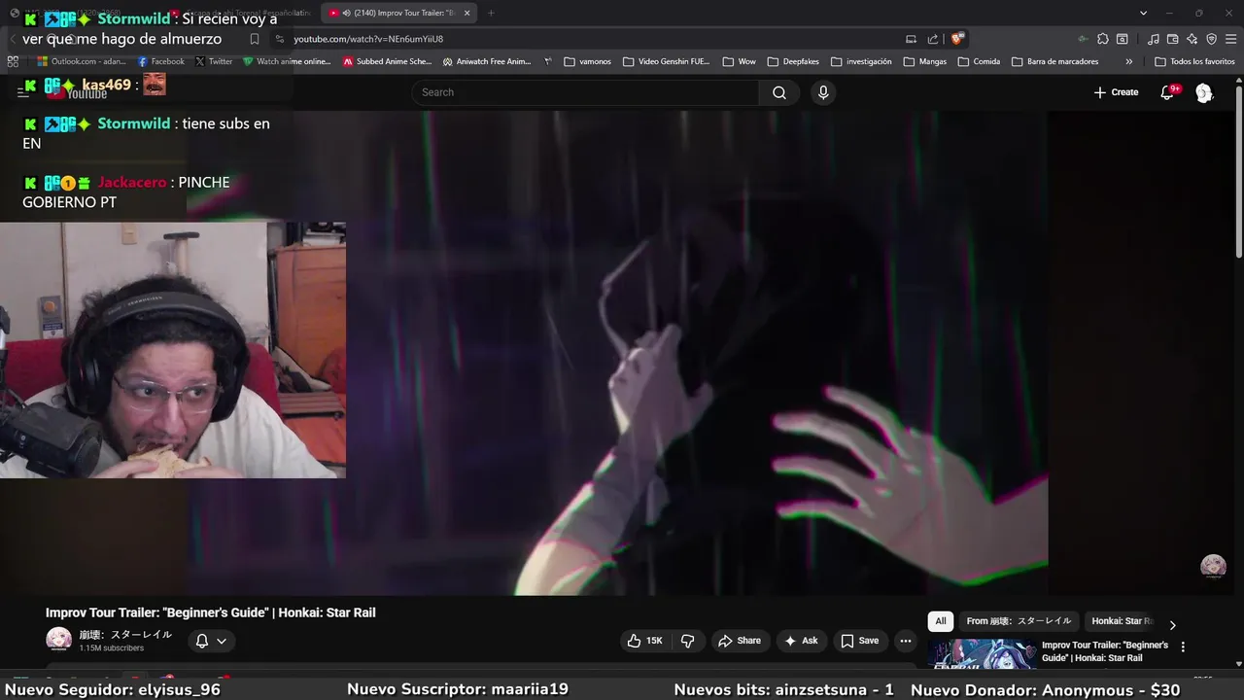
Task: Open the tab search chevron dropdown
Action: click(1143, 13)
